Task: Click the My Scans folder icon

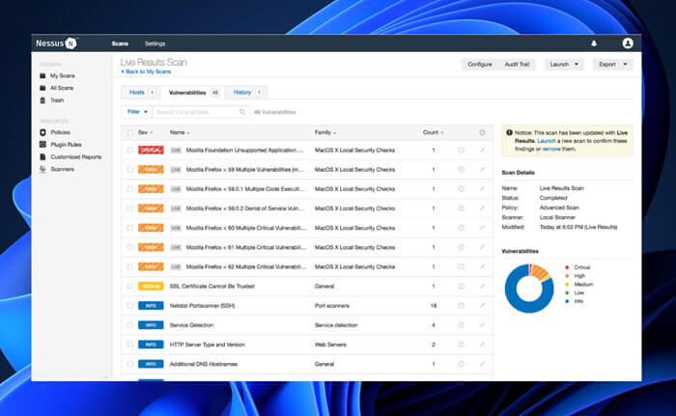Action: coord(42,76)
